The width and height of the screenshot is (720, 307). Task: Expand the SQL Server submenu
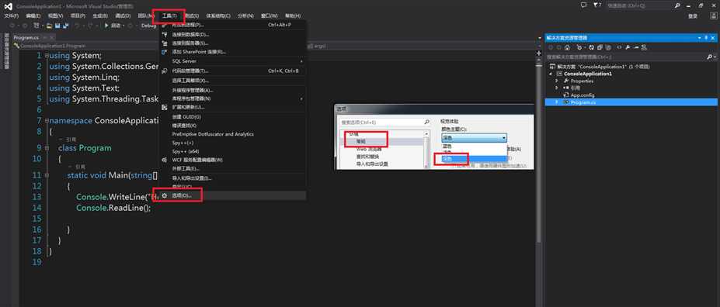point(232,61)
